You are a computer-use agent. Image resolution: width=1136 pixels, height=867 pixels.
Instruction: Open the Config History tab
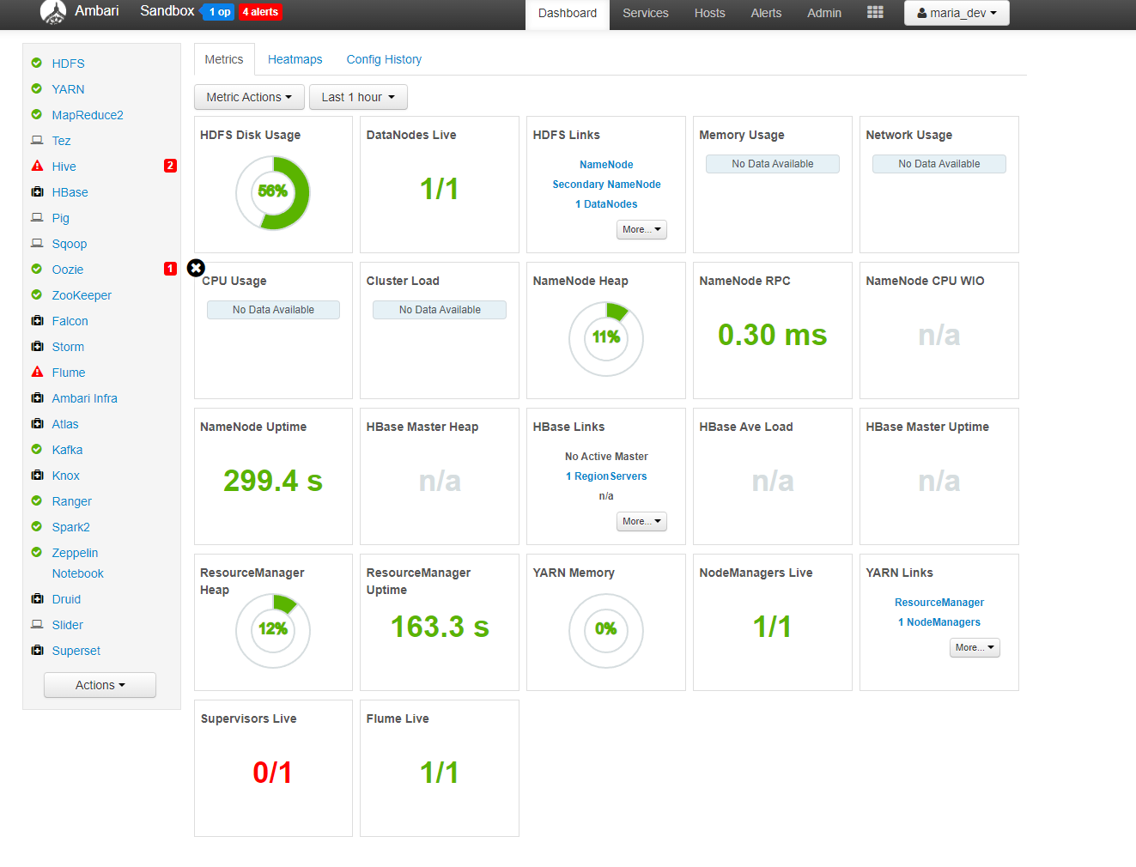point(384,59)
